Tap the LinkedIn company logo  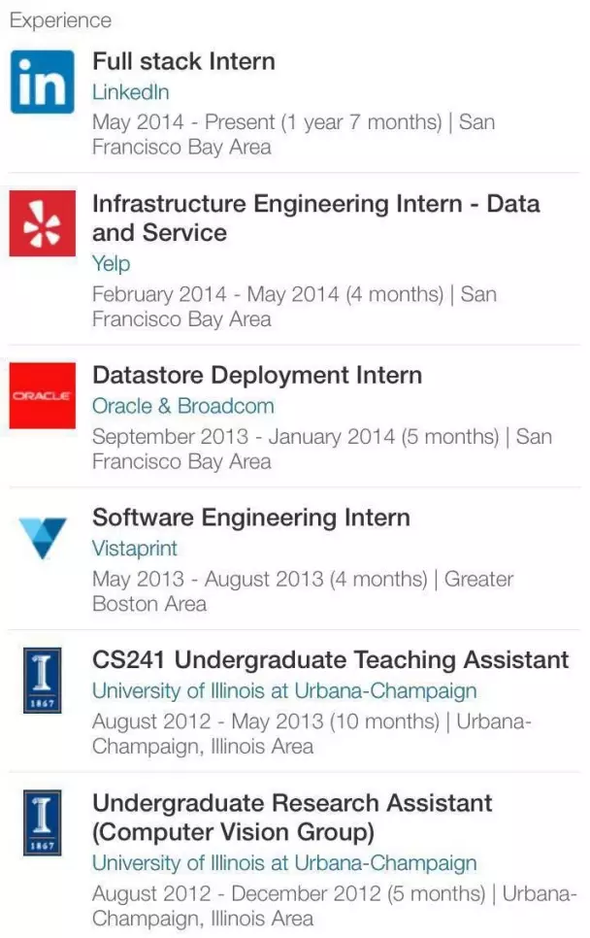tap(43, 82)
